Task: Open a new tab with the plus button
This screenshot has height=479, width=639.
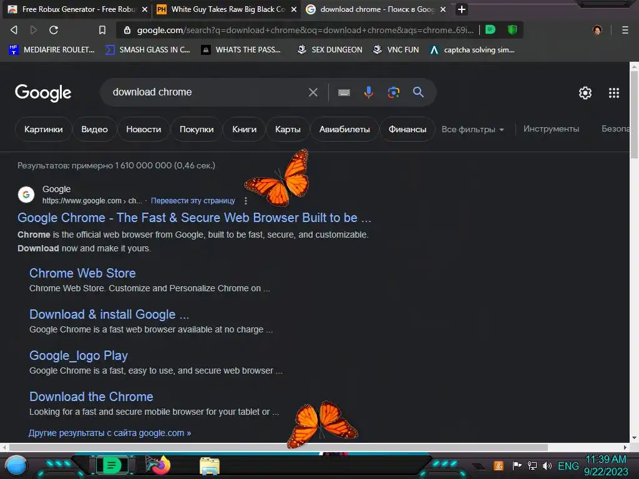Action: click(461, 9)
